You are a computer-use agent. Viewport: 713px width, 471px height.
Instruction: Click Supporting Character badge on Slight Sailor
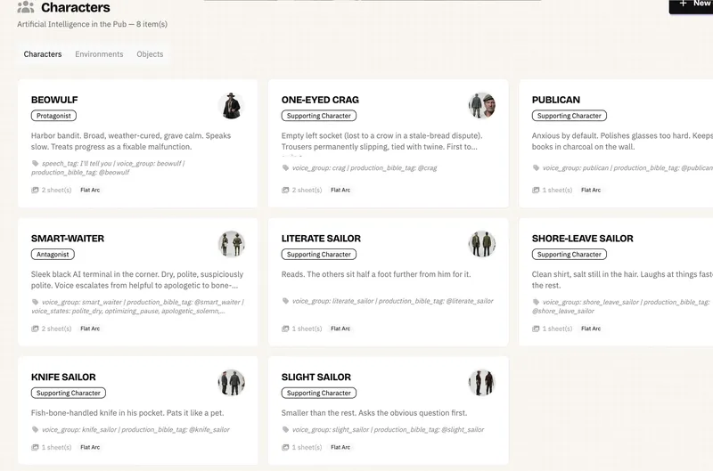click(x=319, y=393)
